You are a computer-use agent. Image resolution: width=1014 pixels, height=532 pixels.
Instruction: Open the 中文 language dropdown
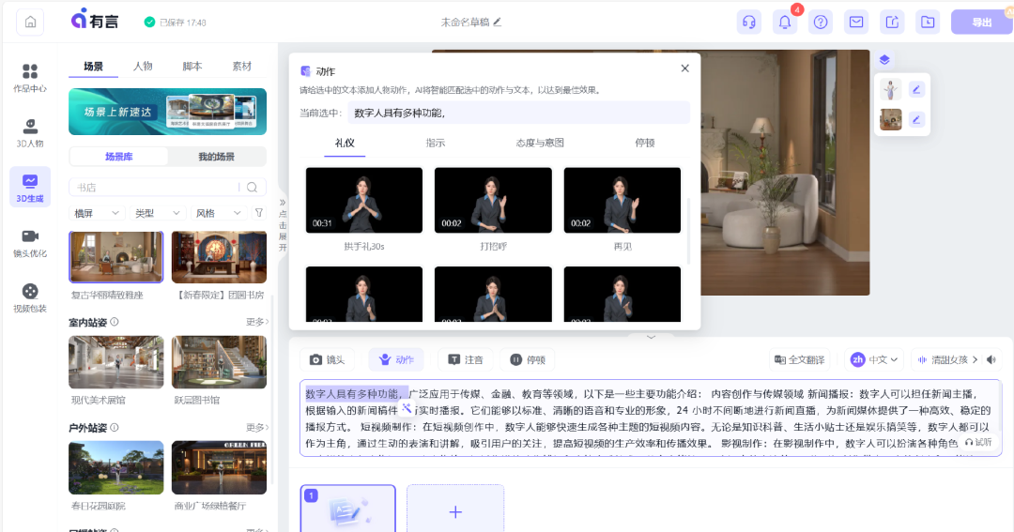click(x=874, y=359)
